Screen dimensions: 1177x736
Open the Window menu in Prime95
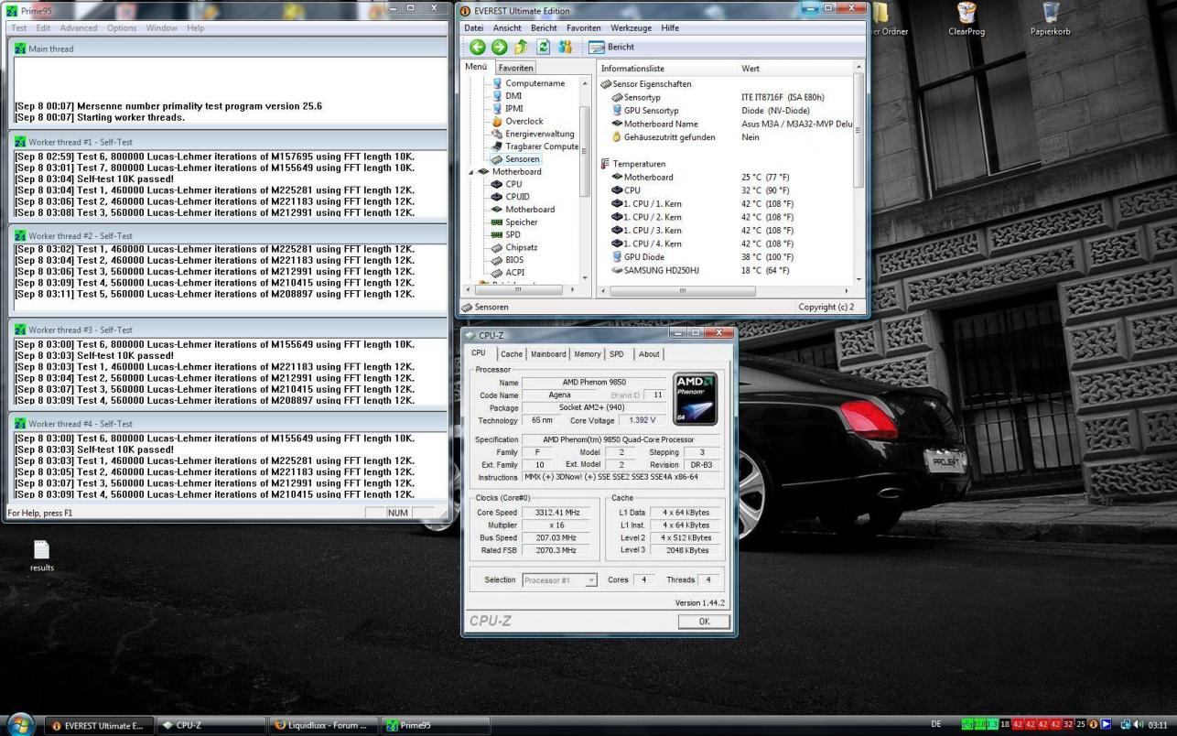coord(162,28)
